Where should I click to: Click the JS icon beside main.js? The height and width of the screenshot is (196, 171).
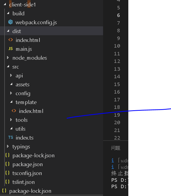pos(10,49)
